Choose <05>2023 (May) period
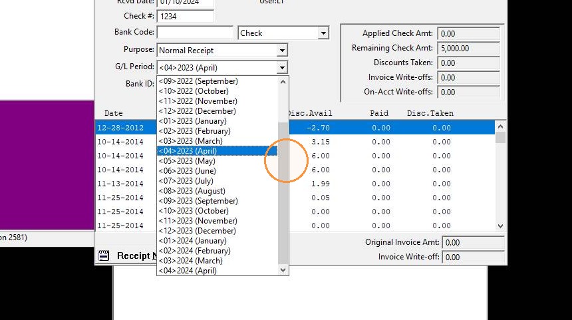Viewport: 572px width, 320px height. pyautogui.click(x=217, y=161)
